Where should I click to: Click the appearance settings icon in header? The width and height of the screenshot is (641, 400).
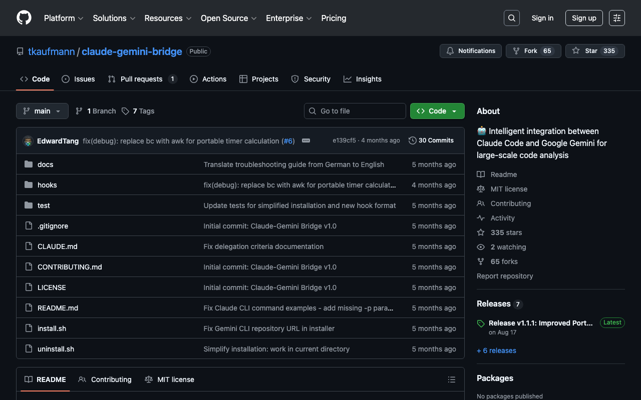click(616, 18)
